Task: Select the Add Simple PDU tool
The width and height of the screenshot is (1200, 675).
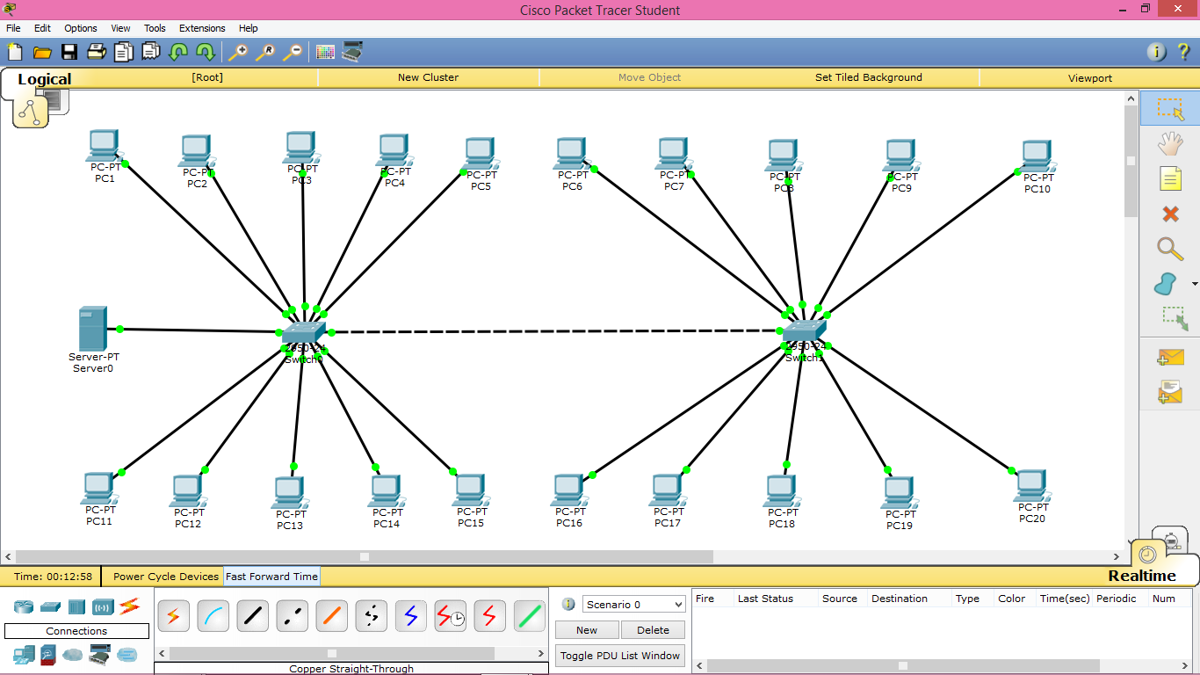Action: tap(1170, 357)
